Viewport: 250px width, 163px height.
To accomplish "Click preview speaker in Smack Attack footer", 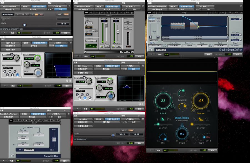I will point(150,150).
